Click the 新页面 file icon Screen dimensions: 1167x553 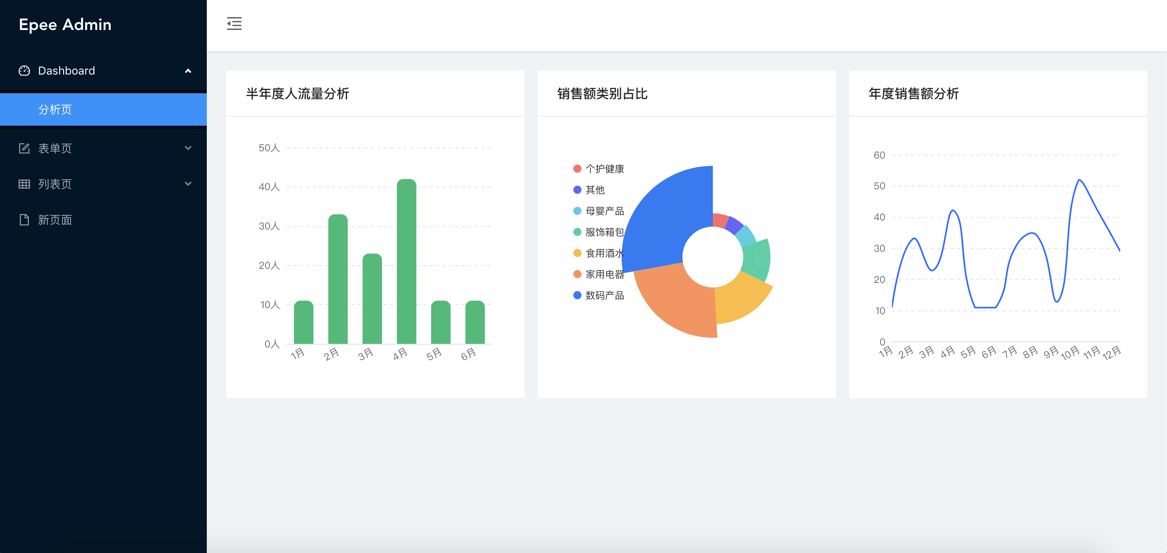[x=24, y=220]
